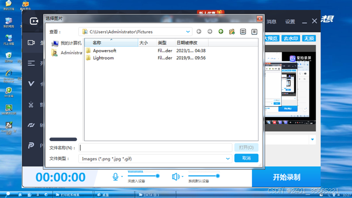Viewport: 352px width, 198px height.
Task: Open the Recycle Bin desktop icon
Action: point(9,57)
